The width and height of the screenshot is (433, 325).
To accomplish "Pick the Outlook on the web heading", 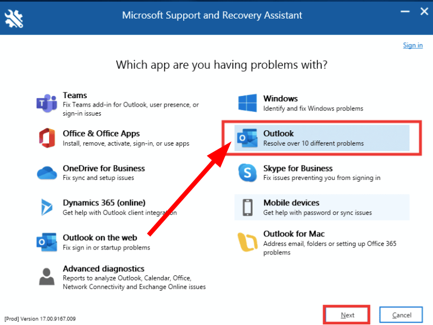I will click(100, 238).
